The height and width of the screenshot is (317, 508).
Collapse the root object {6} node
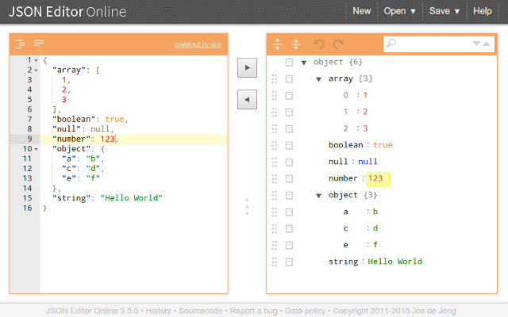point(304,63)
